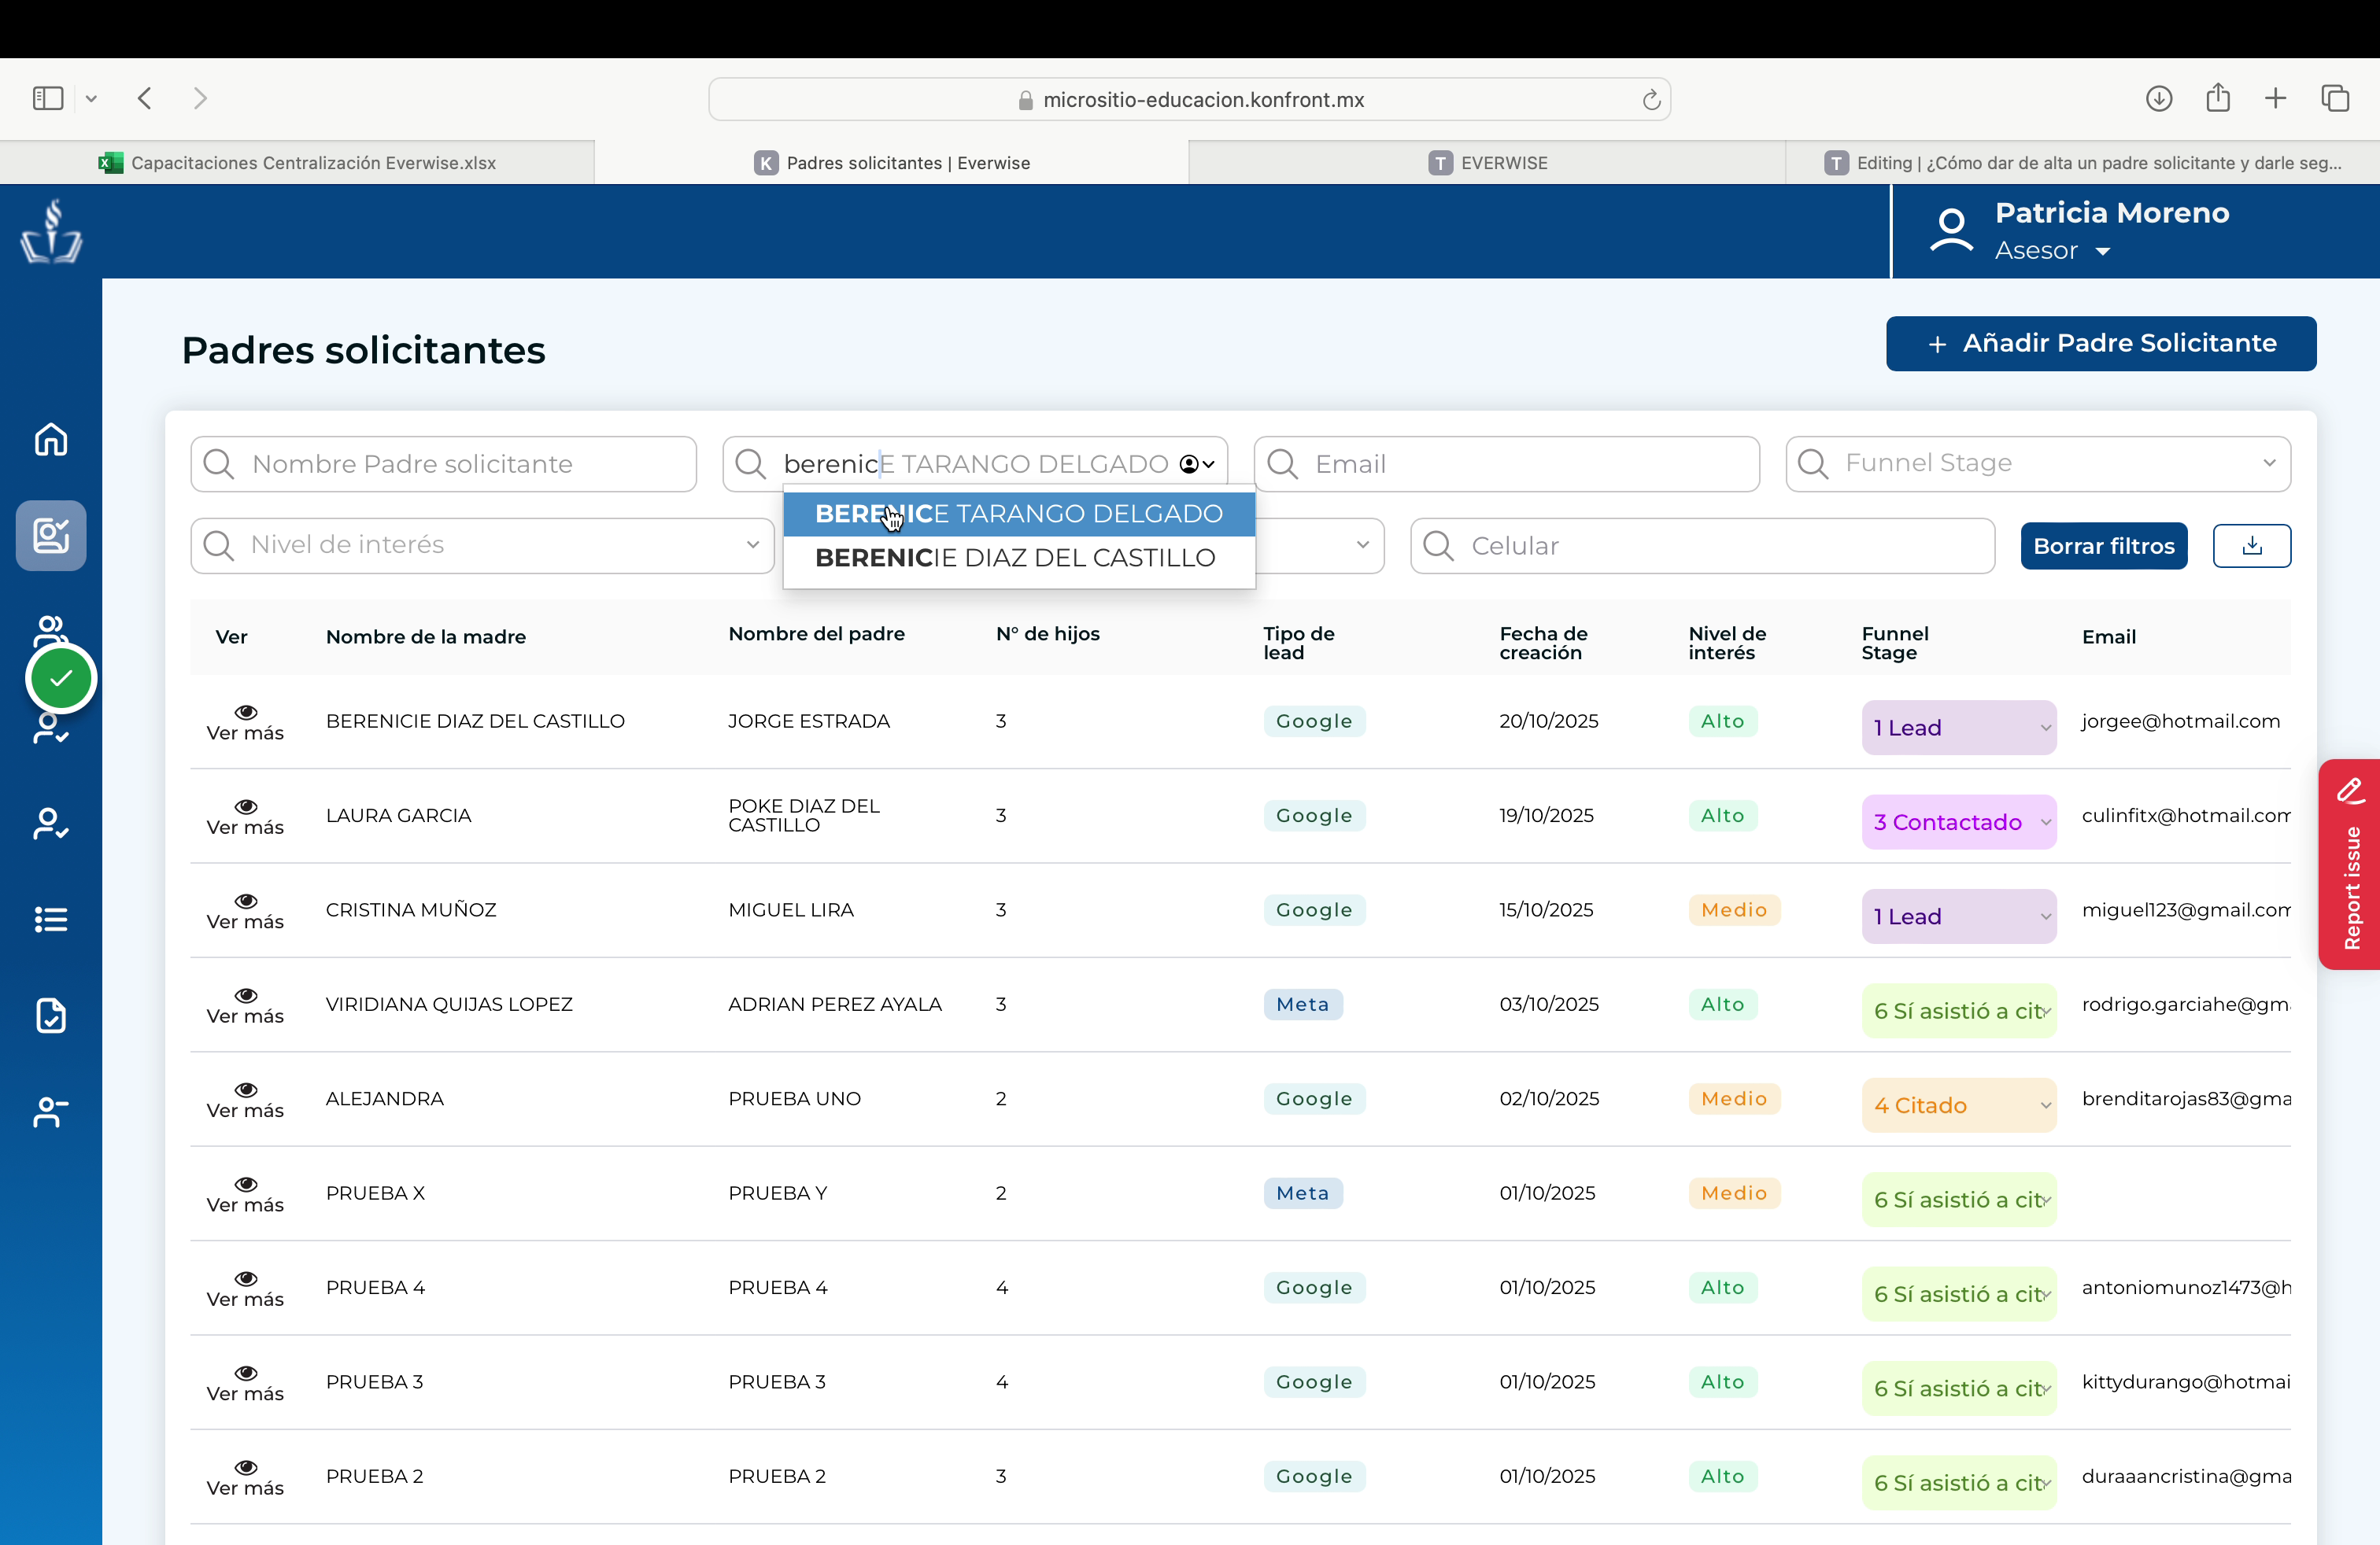Image resolution: width=2380 pixels, height=1545 pixels.
Task: Open the user-minus sidebar icon
Action: 51,1112
